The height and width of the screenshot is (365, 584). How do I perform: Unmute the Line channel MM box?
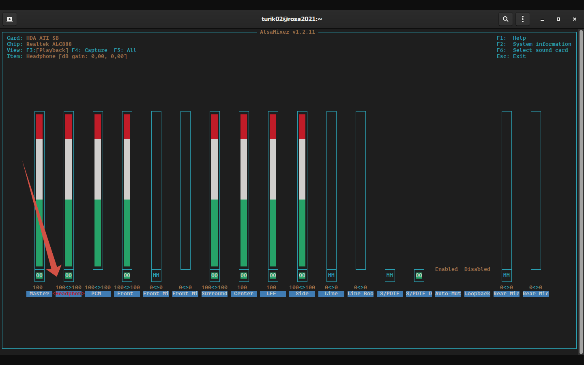331,275
